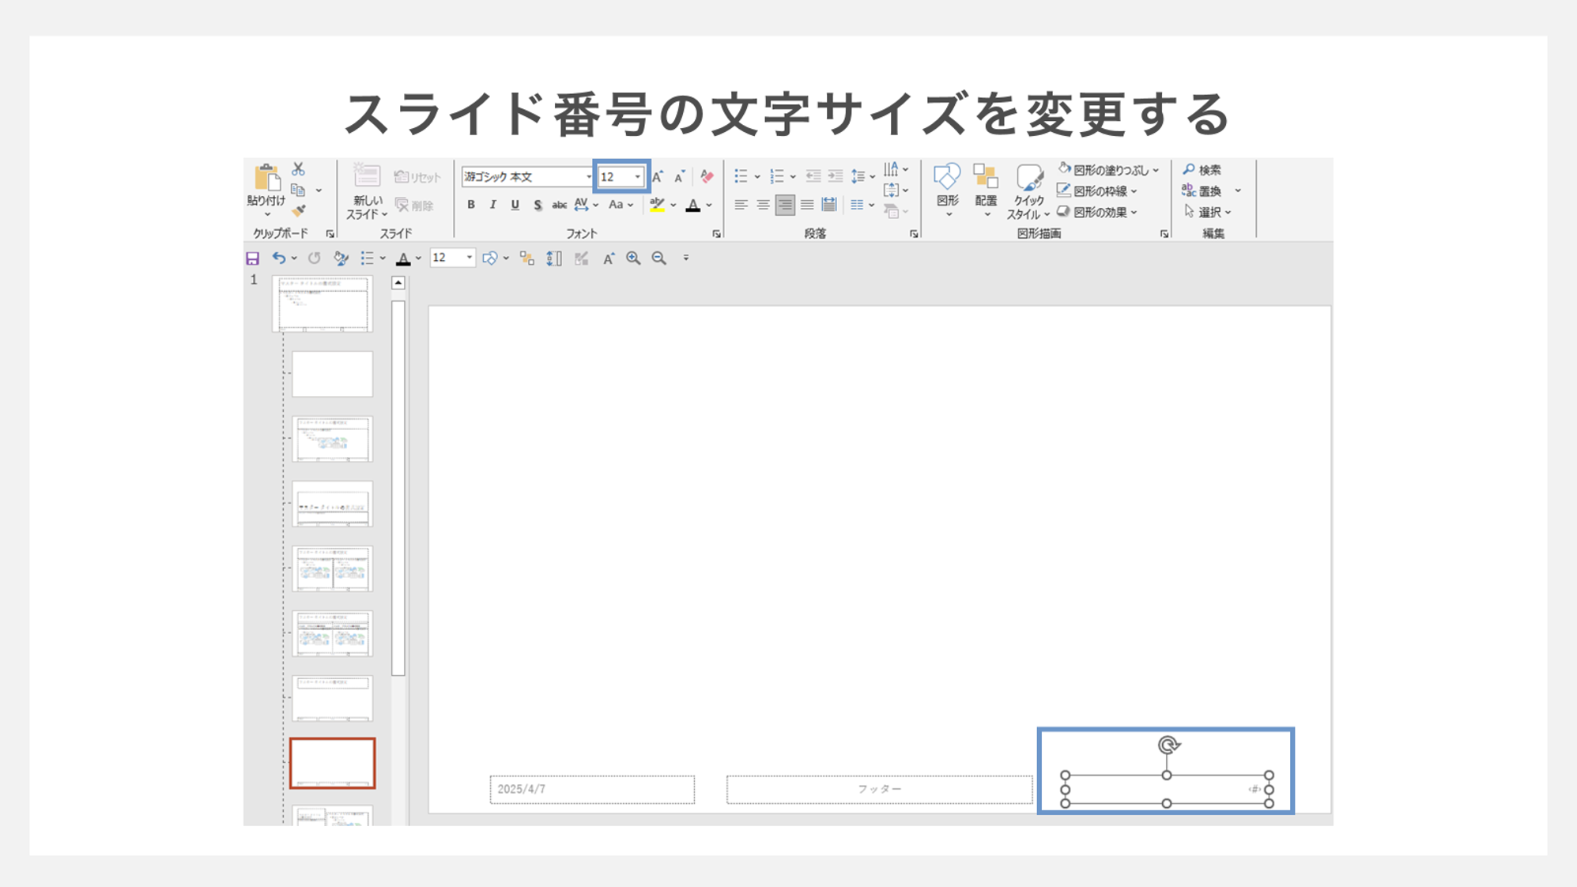Apply font color A in quick access toolbar
1577x887 pixels.
point(403,259)
